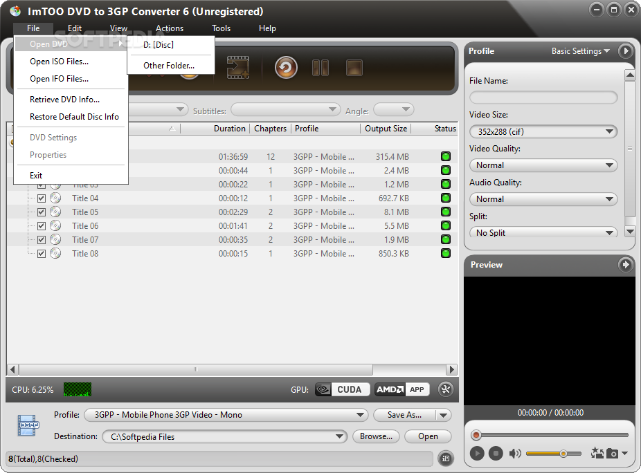This screenshot has width=641, height=473.
Task: Click green status indicator of Title 08
Action: coord(446,253)
